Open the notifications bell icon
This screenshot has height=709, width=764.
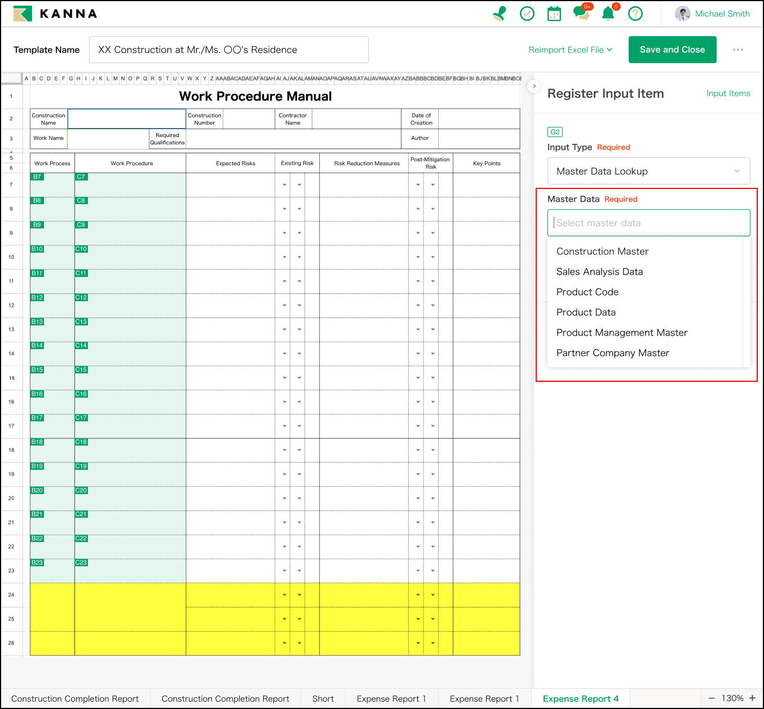[x=608, y=14]
